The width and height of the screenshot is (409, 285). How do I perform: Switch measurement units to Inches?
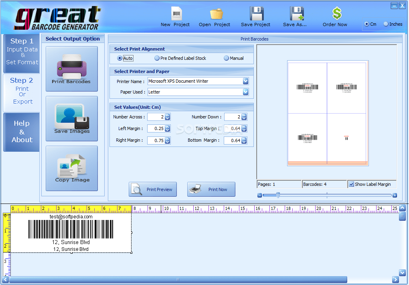pyautogui.click(x=386, y=24)
